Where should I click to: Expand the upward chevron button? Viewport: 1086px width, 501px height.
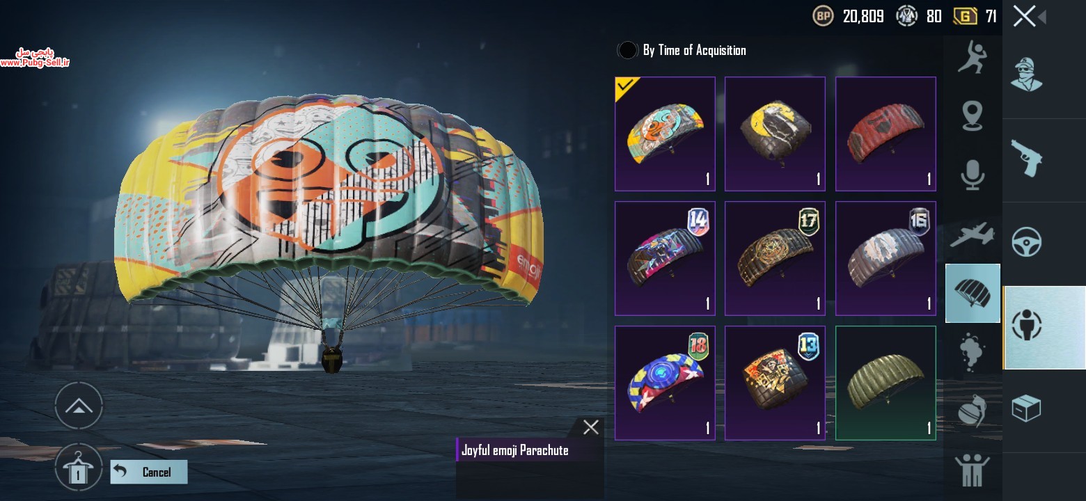click(x=79, y=406)
